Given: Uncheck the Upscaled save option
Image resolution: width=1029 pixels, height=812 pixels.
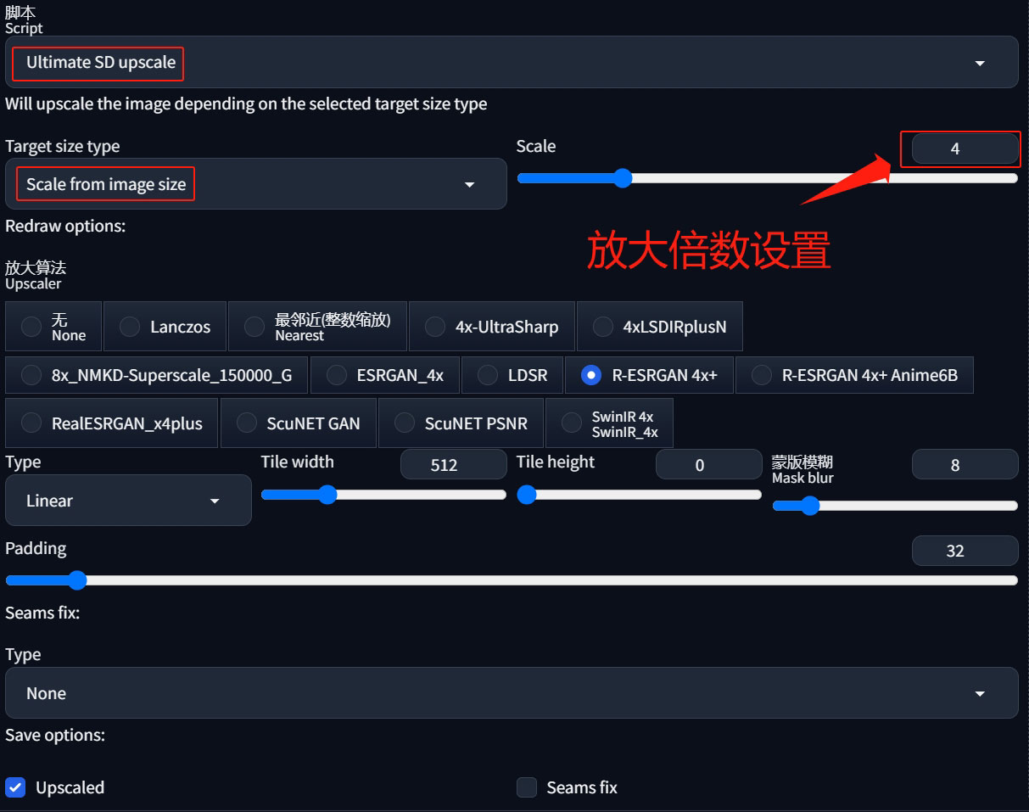Looking at the screenshot, I should (x=16, y=787).
